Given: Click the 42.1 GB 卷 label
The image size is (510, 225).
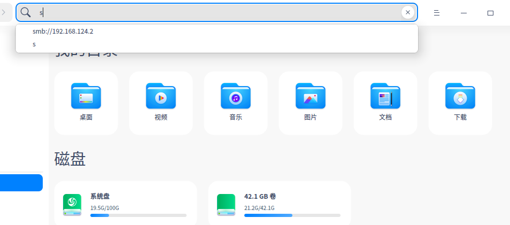Looking at the screenshot, I should 260,196.
